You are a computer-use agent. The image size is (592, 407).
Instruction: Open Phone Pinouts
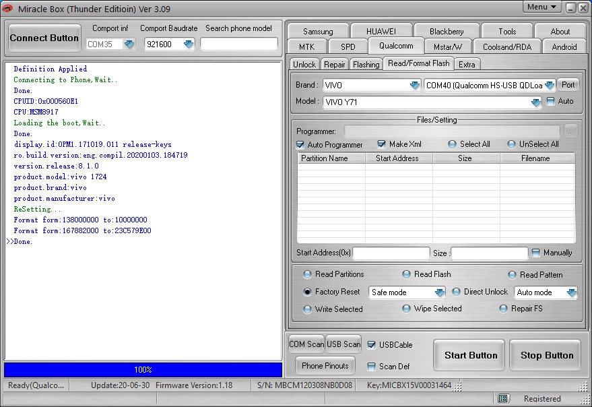click(x=325, y=365)
